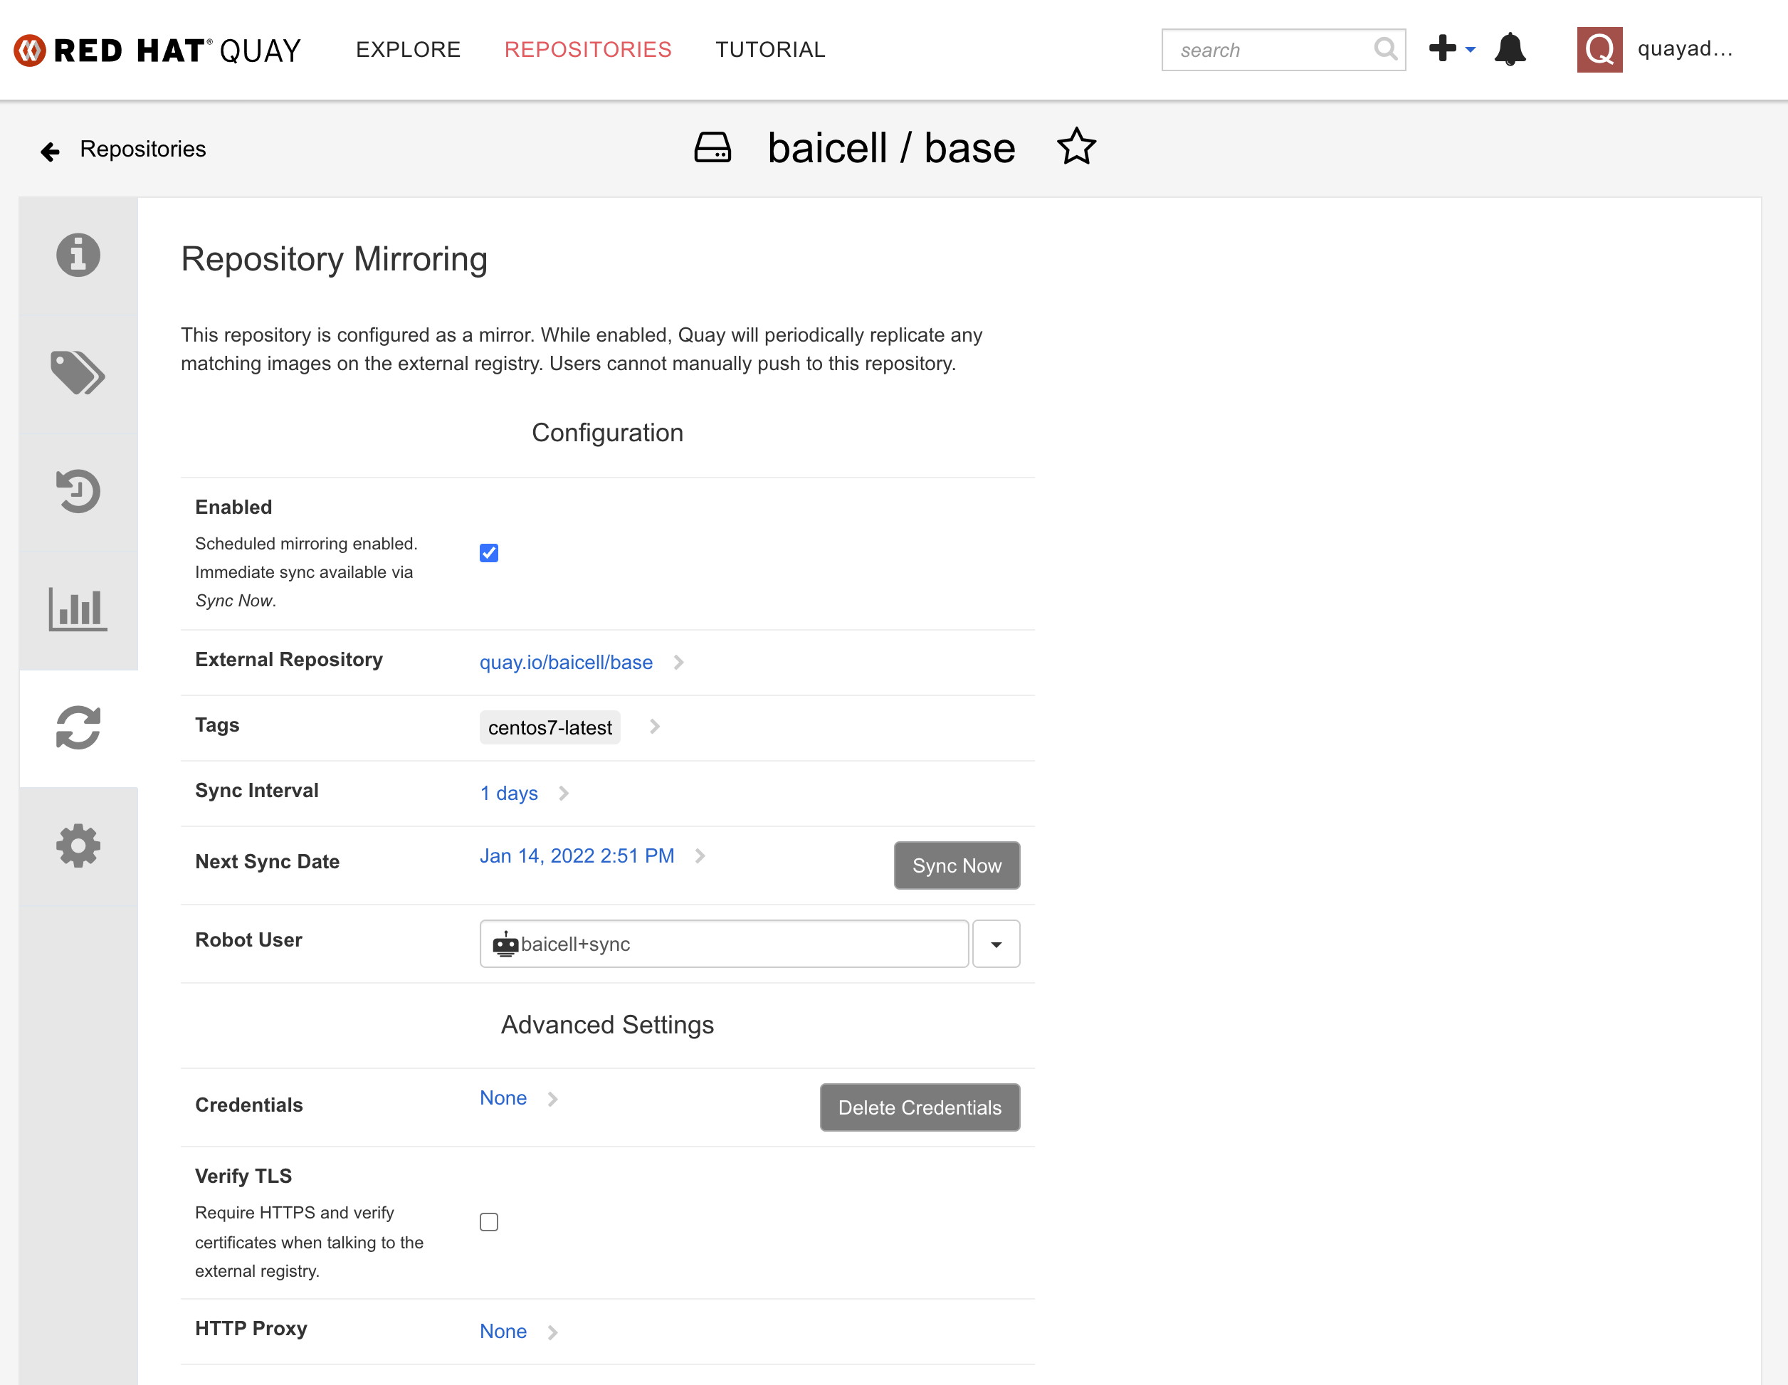This screenshot has height=1385, width=1788.
Task: Click the Delete Credentials button
Action: [919, 1107]
